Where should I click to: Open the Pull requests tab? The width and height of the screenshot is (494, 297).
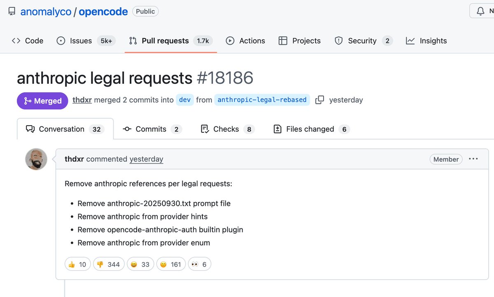[x=171, y=41]
